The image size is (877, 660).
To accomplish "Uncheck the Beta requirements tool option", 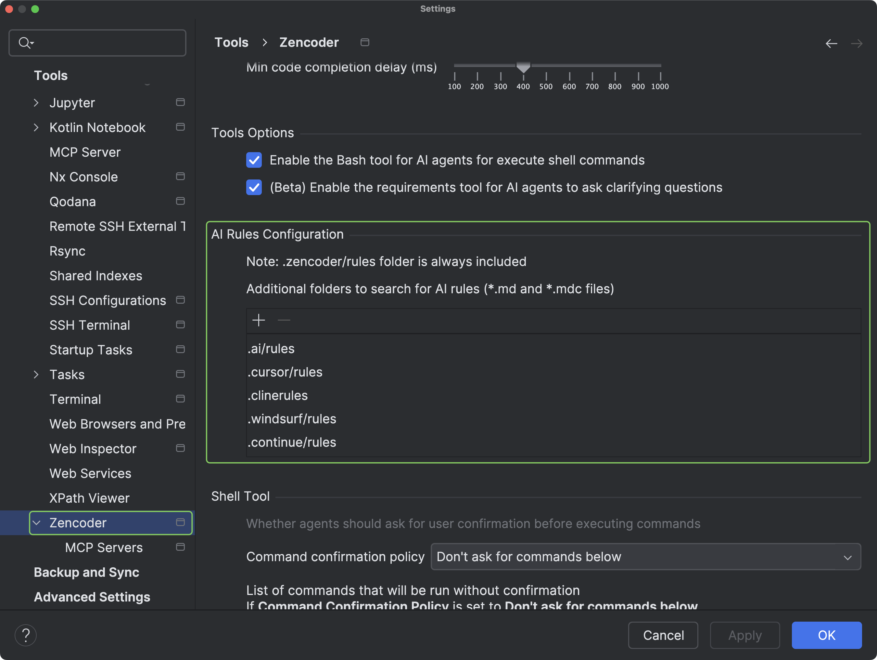I will pos(254,187).
